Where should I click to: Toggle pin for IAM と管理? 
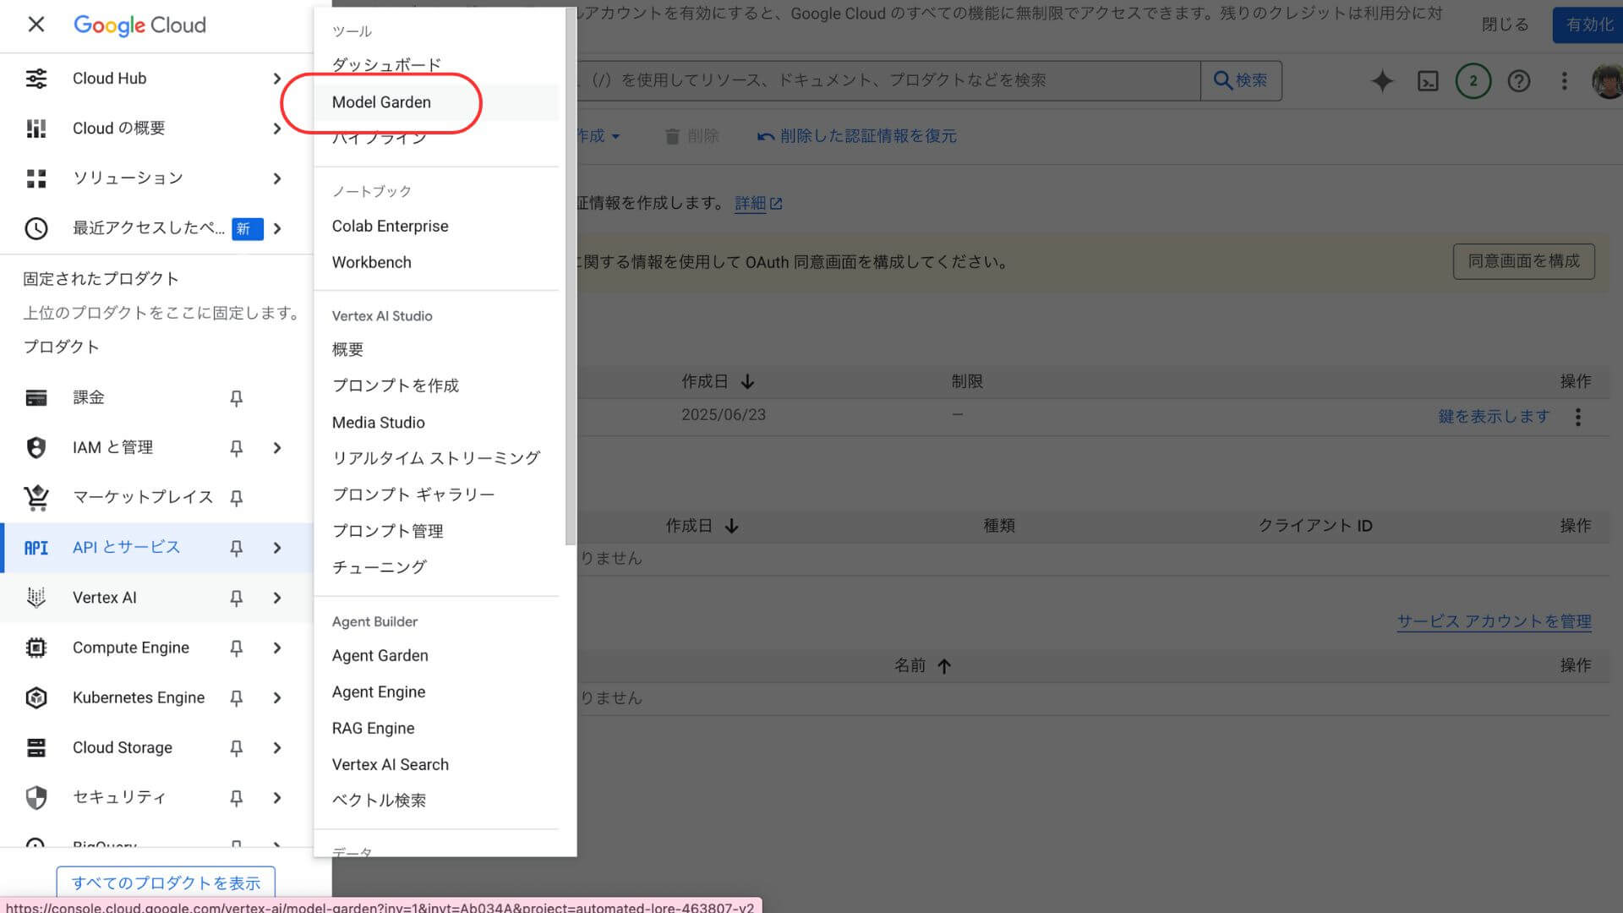click(x=237, y=448)
